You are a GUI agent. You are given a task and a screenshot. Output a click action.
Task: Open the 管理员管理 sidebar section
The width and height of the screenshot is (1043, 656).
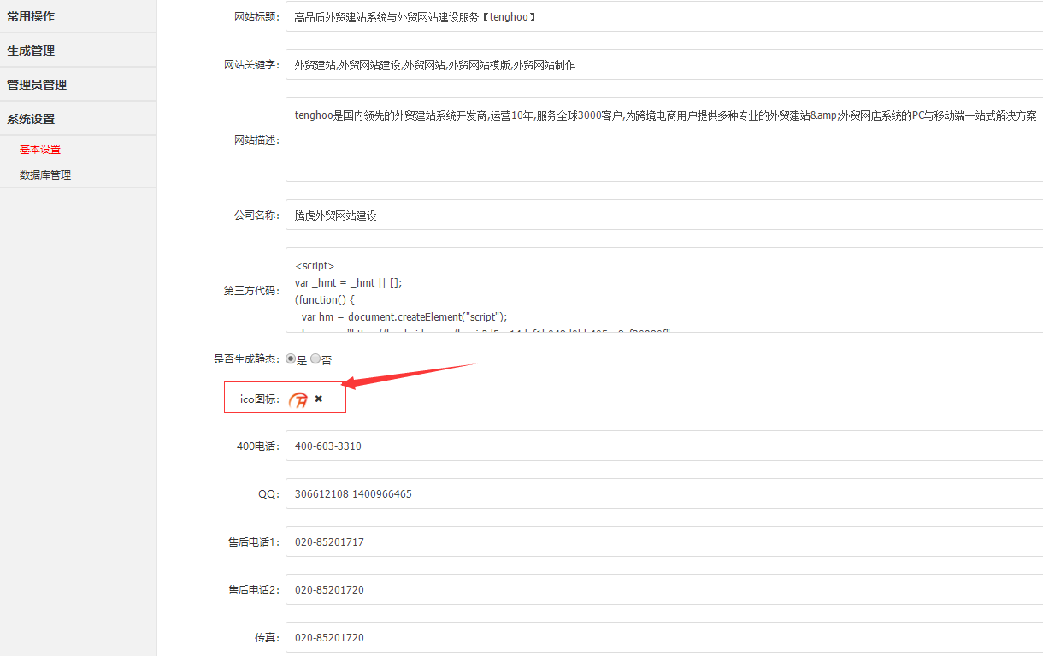coord(36,84)
